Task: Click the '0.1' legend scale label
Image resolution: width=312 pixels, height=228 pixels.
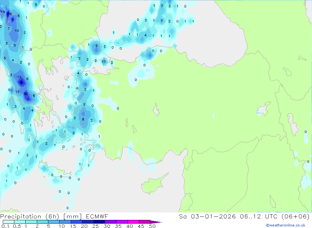Action: click(x=5, y=226)
